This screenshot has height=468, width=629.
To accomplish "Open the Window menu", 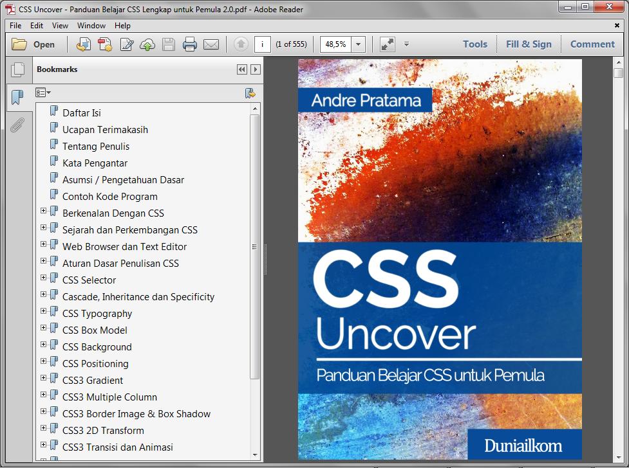I will 91,26.
